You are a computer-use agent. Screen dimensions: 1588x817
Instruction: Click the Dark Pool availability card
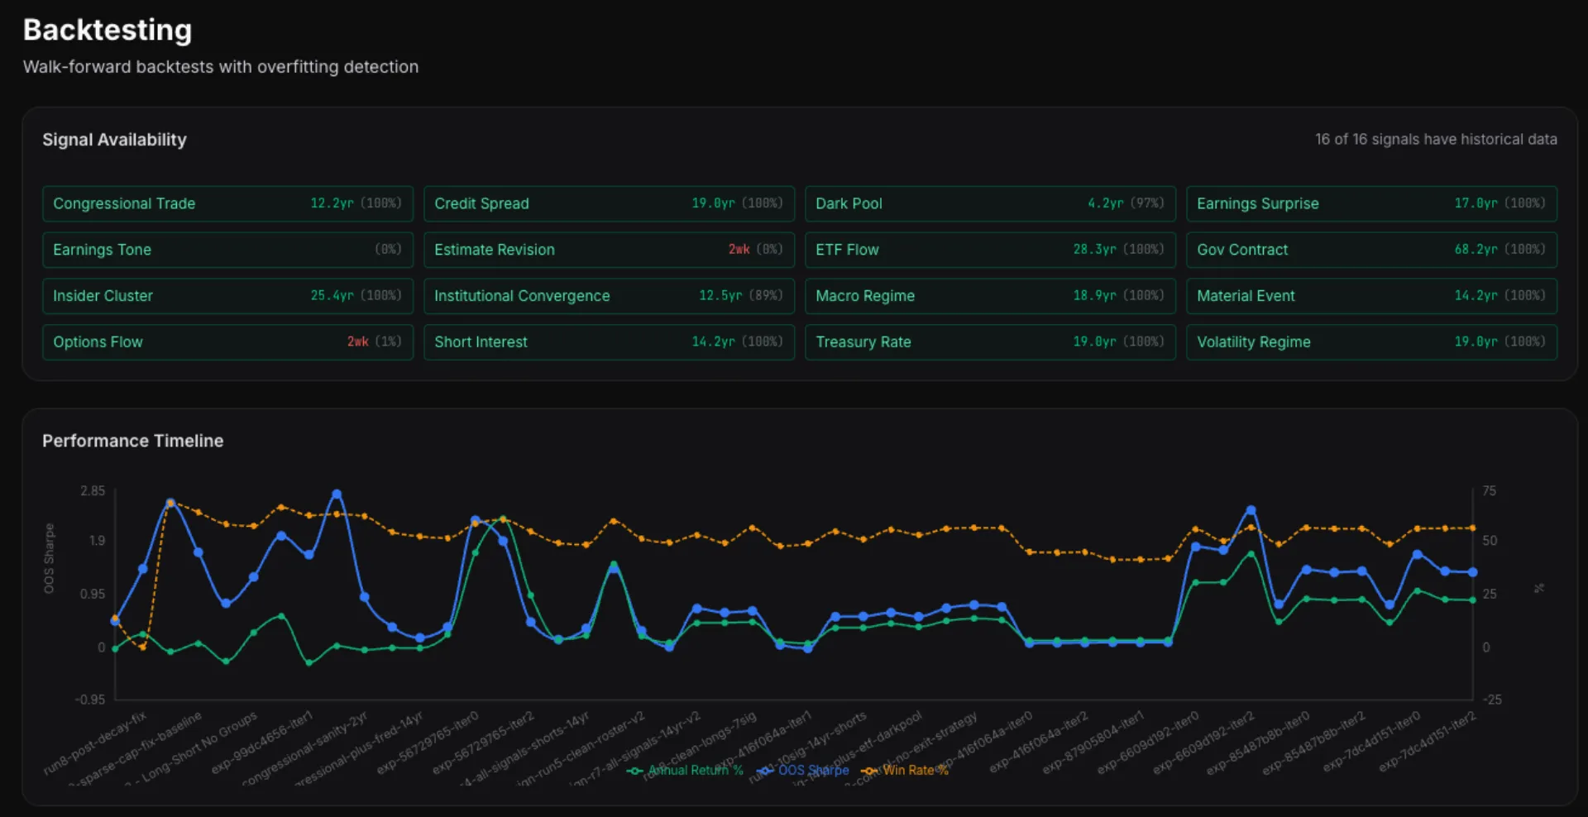click(990, 203)
